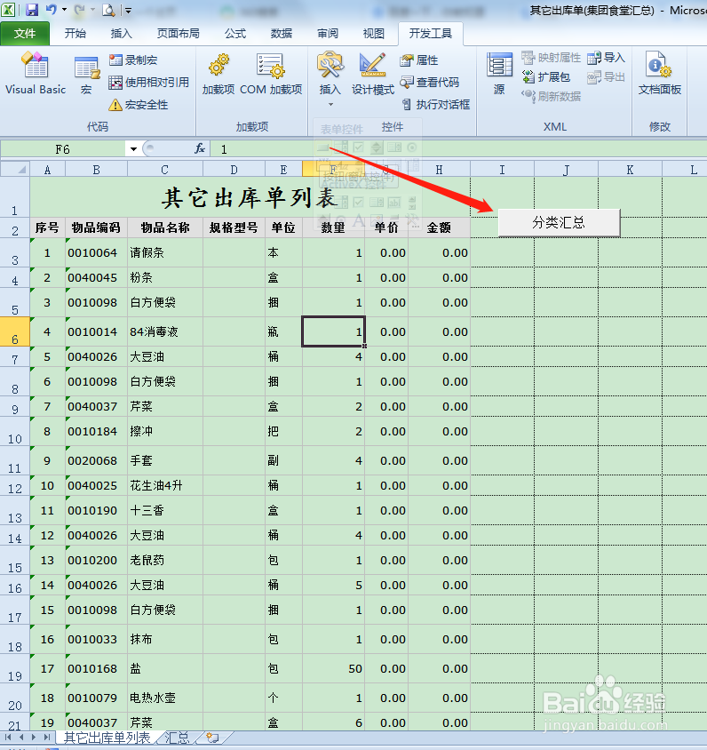Viewport: 707px width, 750px height.
Task: Switch to the 视图 View tab
Action: point(373,34)
